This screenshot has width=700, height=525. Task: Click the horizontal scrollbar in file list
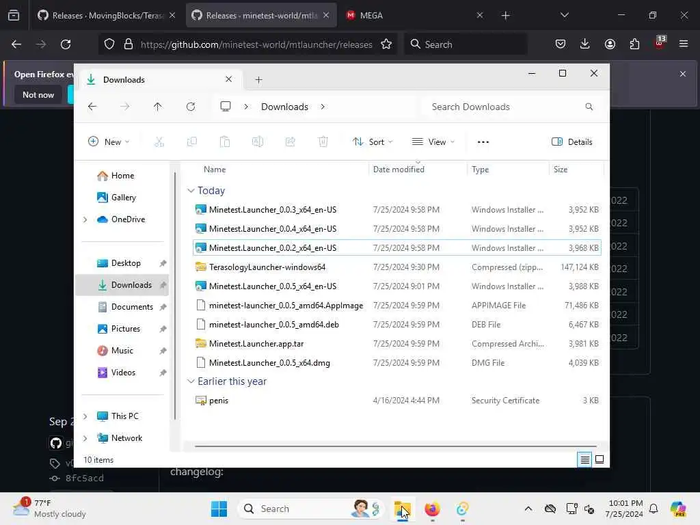click(x=396, y=446)
